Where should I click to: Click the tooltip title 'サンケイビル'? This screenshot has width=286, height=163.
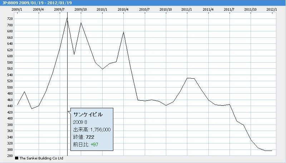click(88, 115)
